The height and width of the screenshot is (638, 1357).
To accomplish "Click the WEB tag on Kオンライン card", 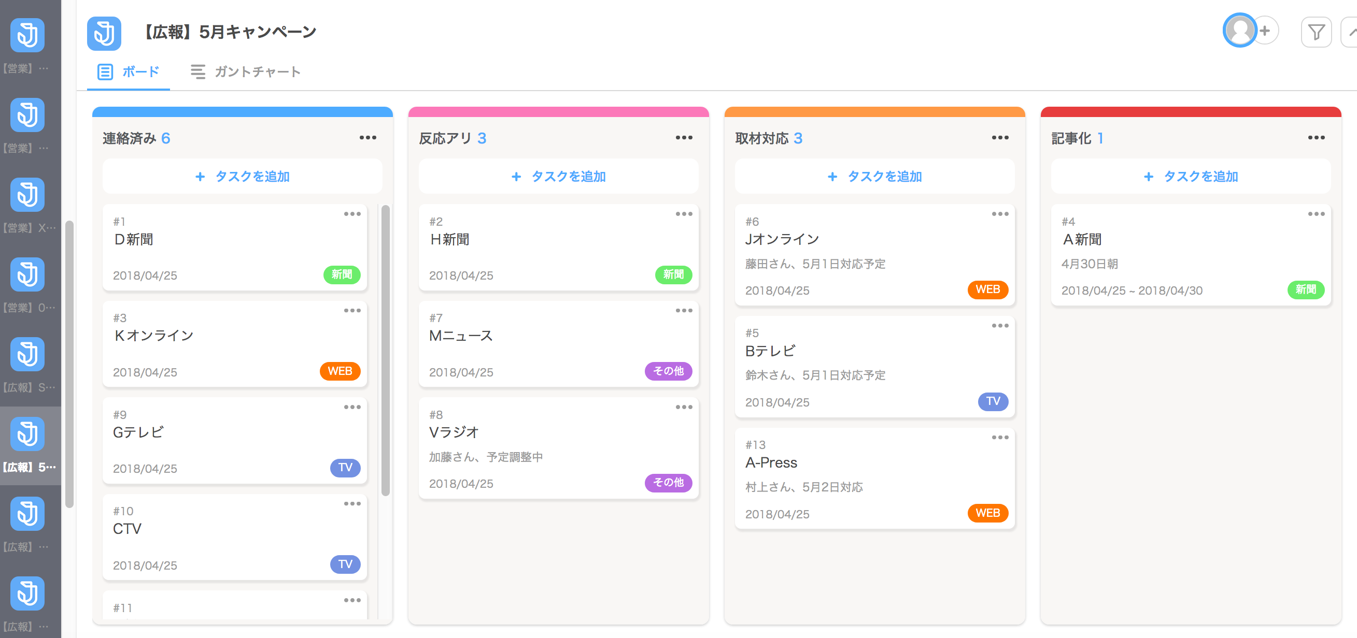I will (x=340, y=371).
